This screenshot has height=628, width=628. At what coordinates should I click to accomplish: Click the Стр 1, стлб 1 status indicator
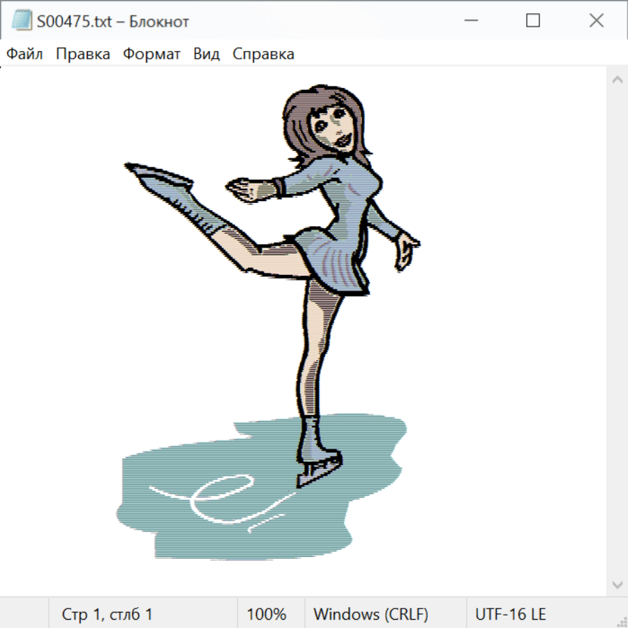point(107,615)
